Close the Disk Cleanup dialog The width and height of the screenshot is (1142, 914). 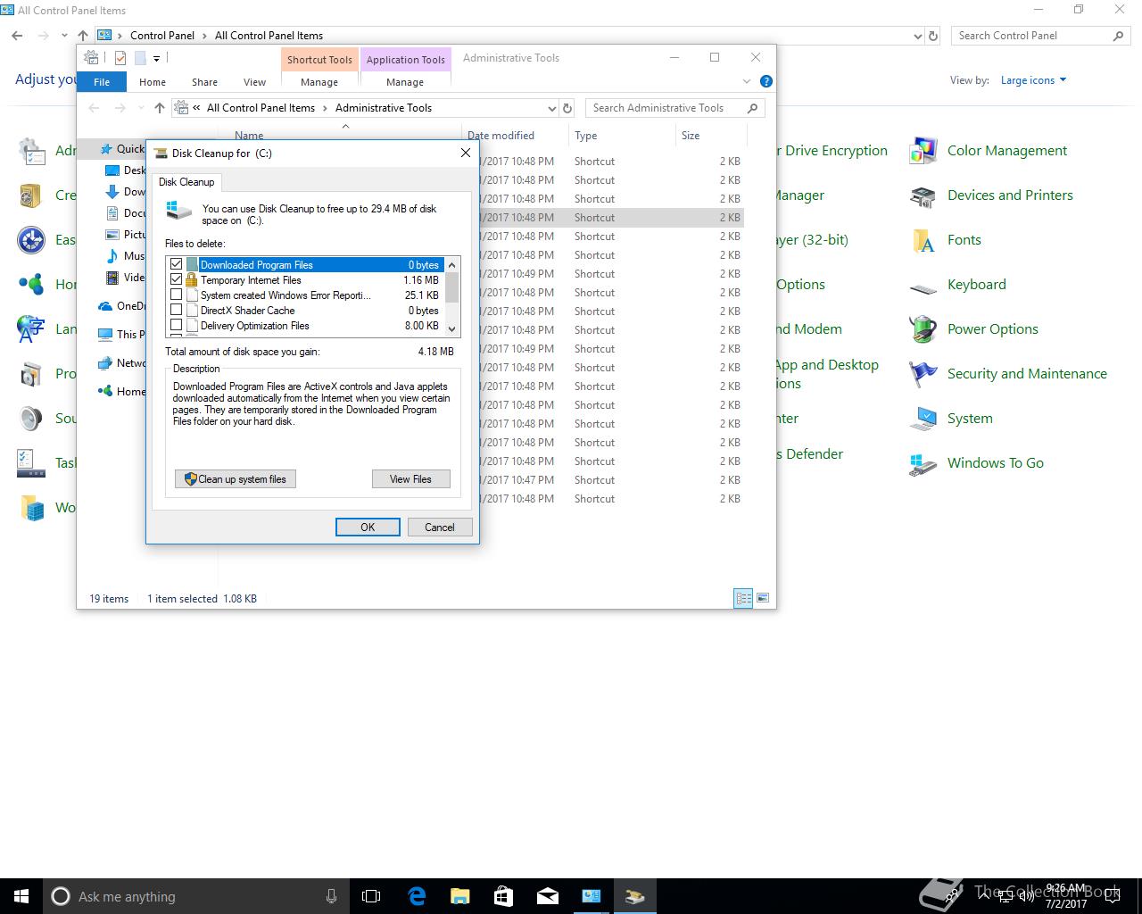(x=465, y=153)
